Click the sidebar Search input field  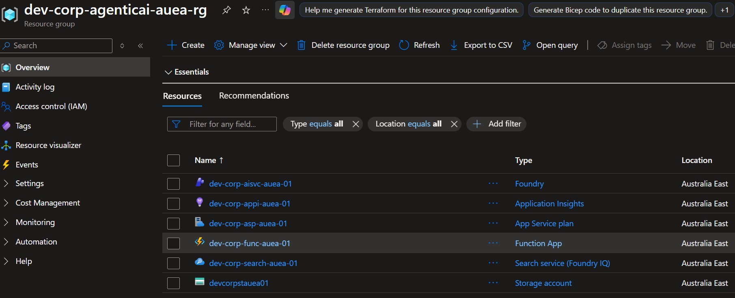(56, 46)
